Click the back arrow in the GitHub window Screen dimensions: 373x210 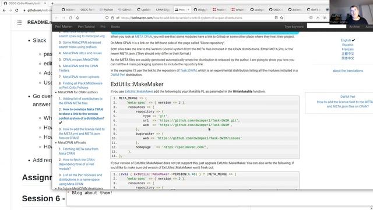click(x=4, y=10)
